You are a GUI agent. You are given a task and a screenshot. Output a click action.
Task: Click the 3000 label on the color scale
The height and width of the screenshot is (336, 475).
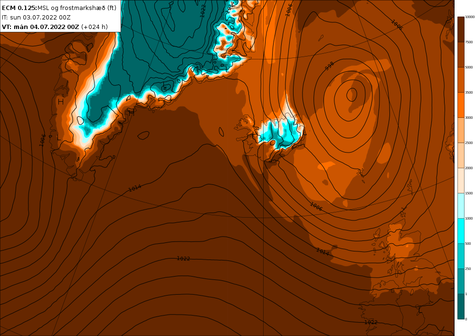(x=469, y=117)
